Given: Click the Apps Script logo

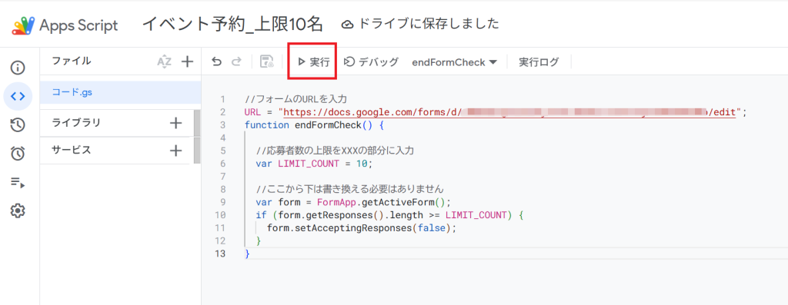Looking at the screenshot, I should [65, 25].
